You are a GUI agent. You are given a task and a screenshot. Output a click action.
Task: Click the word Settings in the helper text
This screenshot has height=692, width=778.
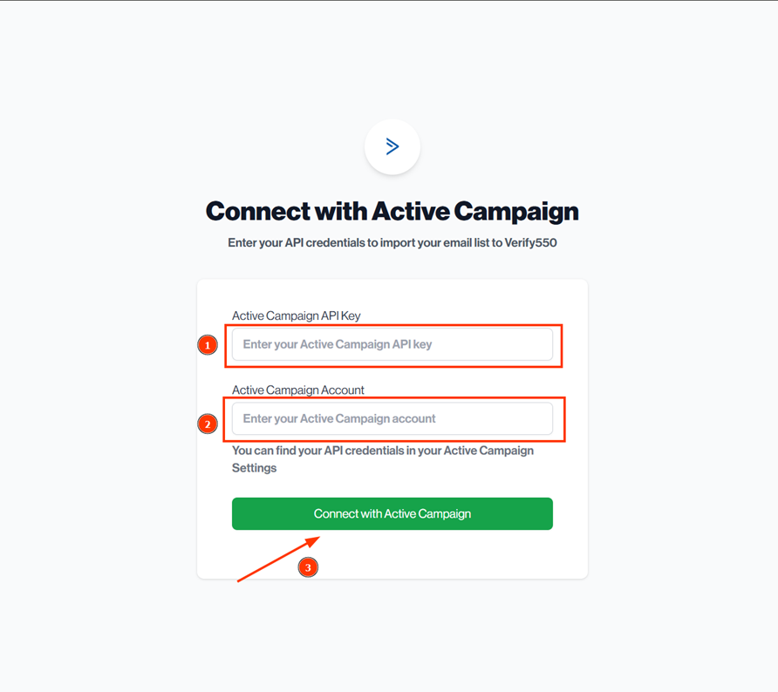click(x=252, y=468)
